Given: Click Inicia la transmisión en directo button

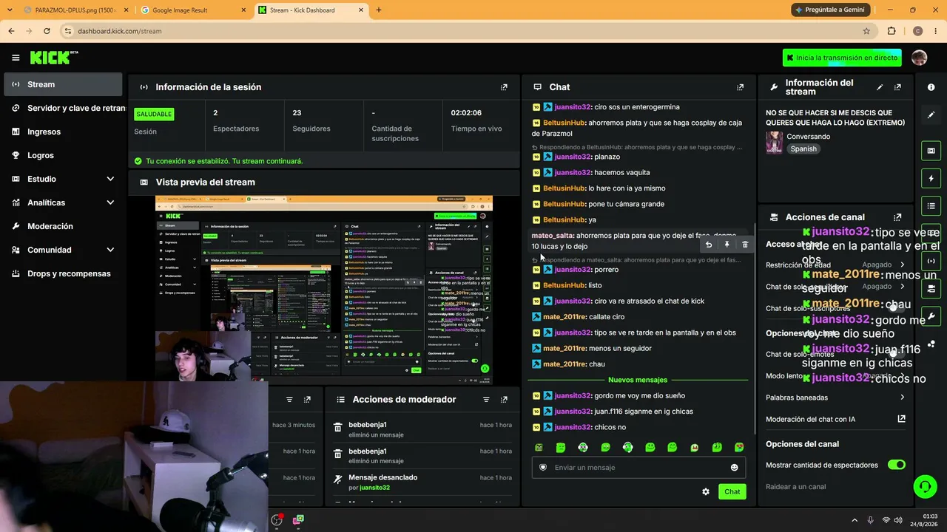Looking at the screenshot, I should pos(842,58).
